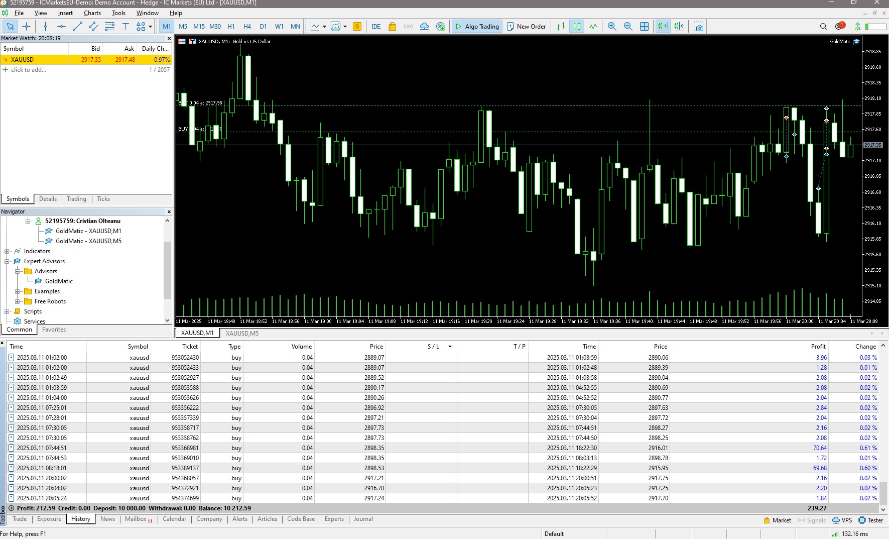Screen dimensions: 889x539
Task: Switch to the Trade tab in Toolbox
Action: (x=20, y=519)
